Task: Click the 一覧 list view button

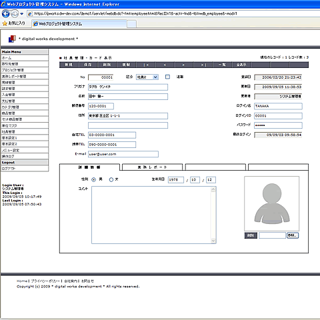Action: tap(222, 65)
